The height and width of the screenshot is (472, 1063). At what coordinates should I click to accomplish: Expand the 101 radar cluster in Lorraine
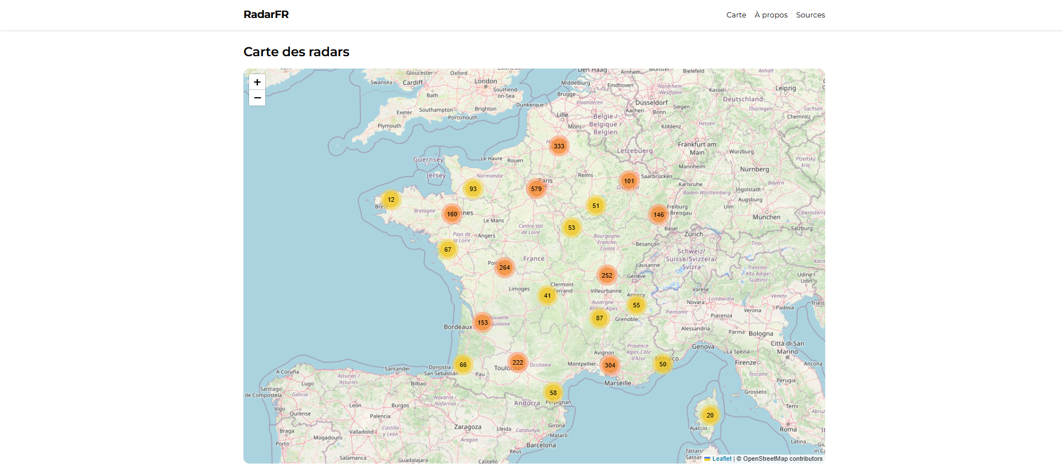[629, 181]
